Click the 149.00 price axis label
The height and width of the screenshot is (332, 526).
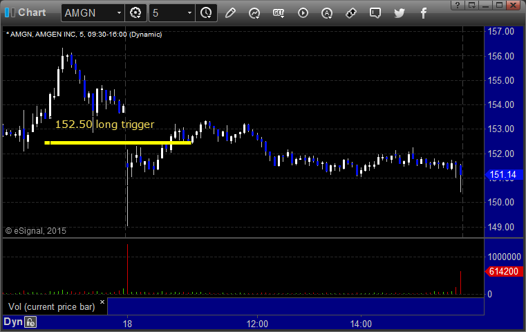501,227
